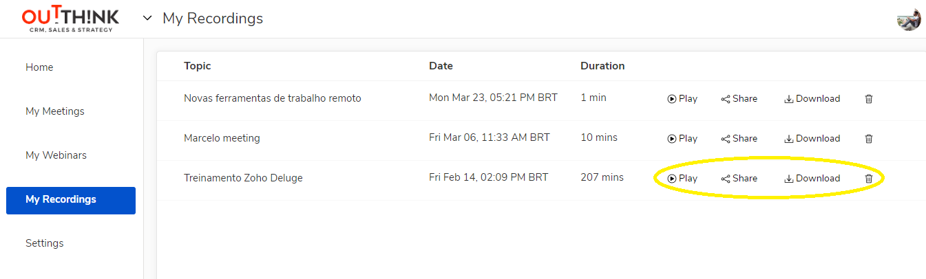Download the Marcelo meeting recording
This screenshot has height=279, width=926.
pos(812,139)
